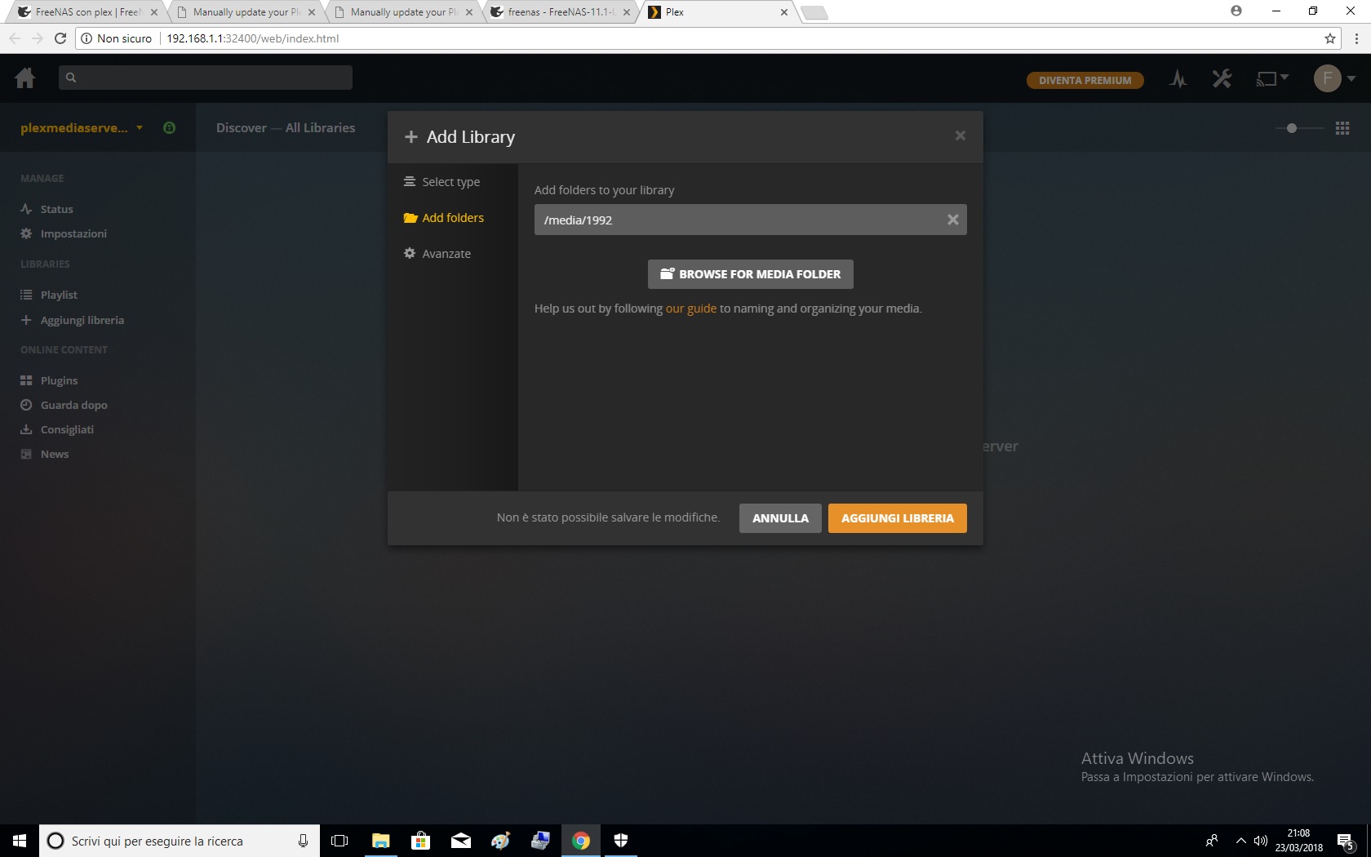Click the Windows taskbar search box

pos(180,841)
